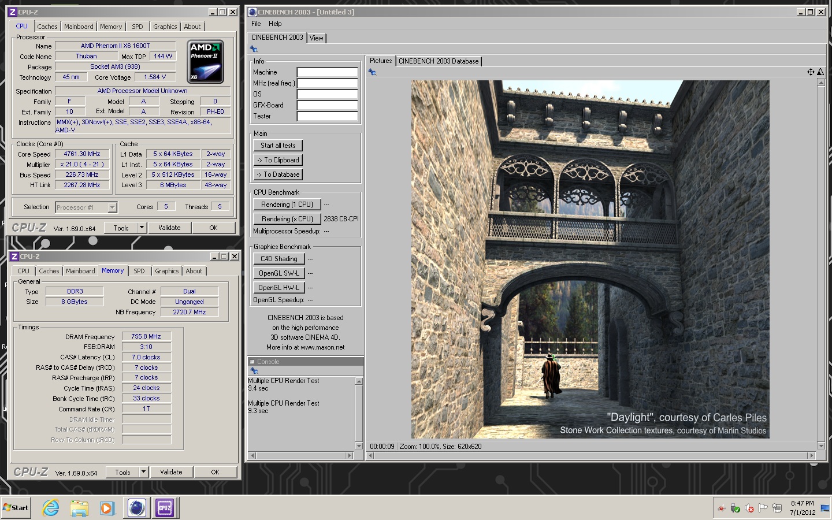This screenshot has height=520, width=832.
Task: Click the GFX-Board input field
Action: (328, 105)
